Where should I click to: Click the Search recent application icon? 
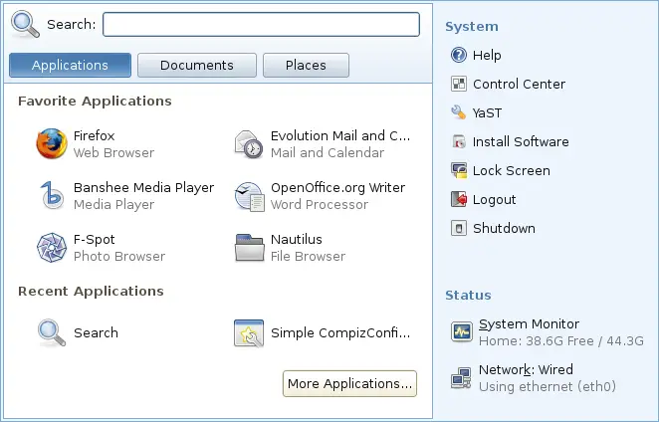click(x=51, y=332)
